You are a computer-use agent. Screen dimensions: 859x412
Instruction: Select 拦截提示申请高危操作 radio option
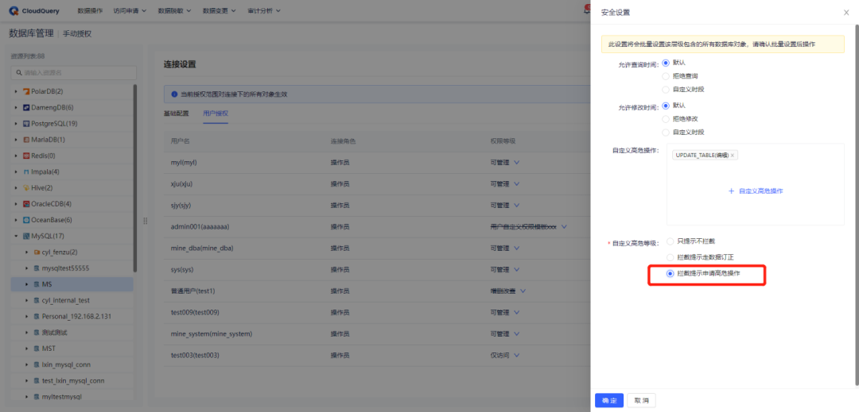click(x=670, y=273)
